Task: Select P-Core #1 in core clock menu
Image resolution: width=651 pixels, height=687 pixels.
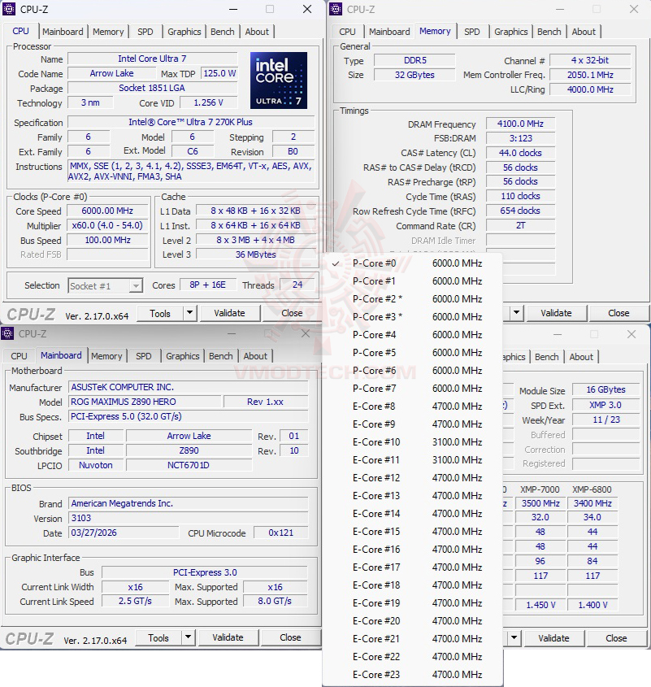Action: click(x=412, y=280)
